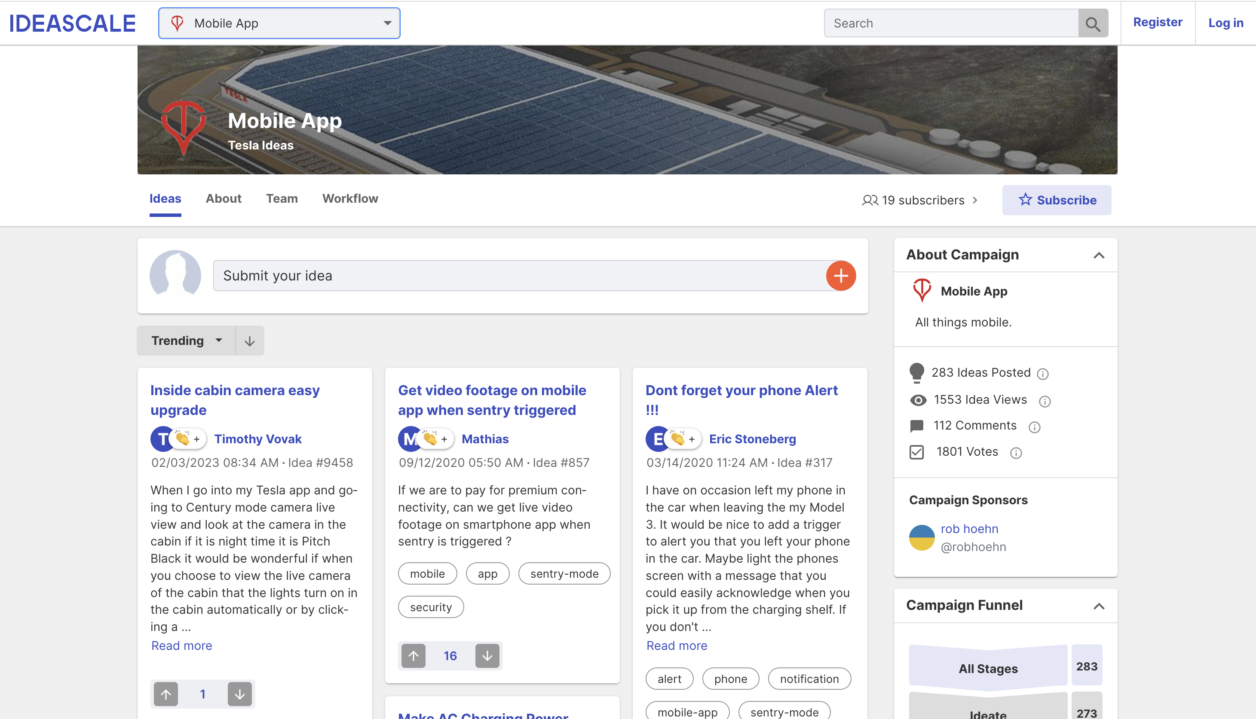Click the security tag
This screenshot has height=719, width=1256.
coord(430,607)
